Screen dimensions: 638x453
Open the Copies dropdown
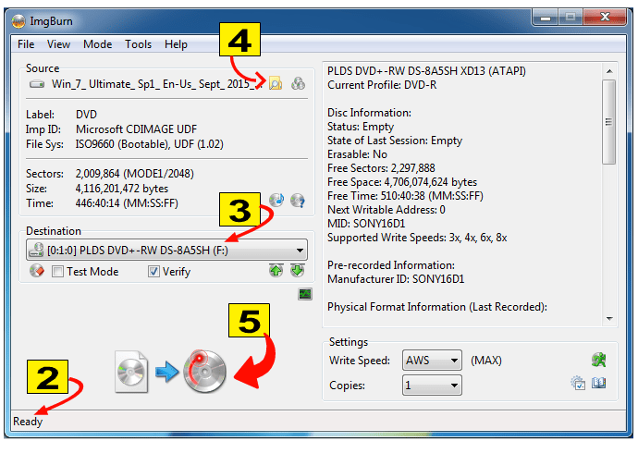pos(432,386)
